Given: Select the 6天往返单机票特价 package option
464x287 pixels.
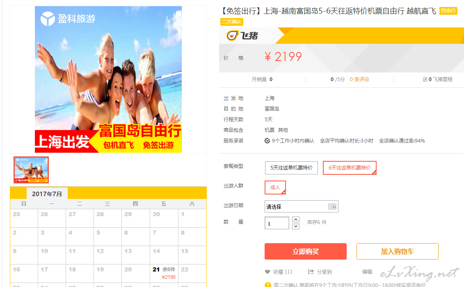Looking at the screenshot, I should (350, 168).
